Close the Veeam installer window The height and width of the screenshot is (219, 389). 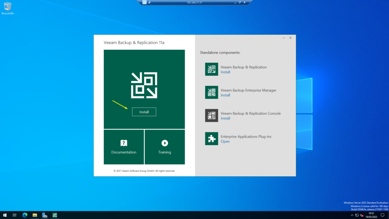pyautogui.click(x=290, y=38)
